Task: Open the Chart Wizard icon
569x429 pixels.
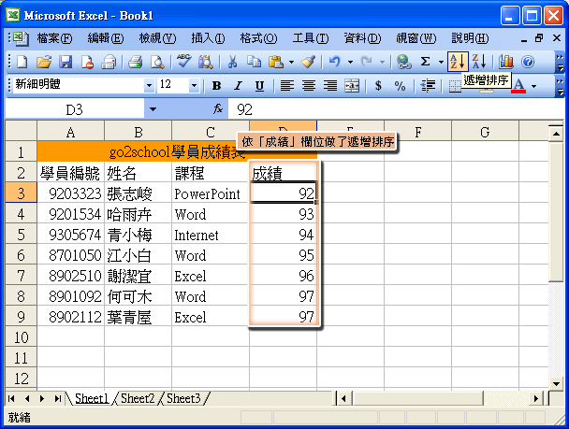Action: pyautogui.click(x=506, y=63)
